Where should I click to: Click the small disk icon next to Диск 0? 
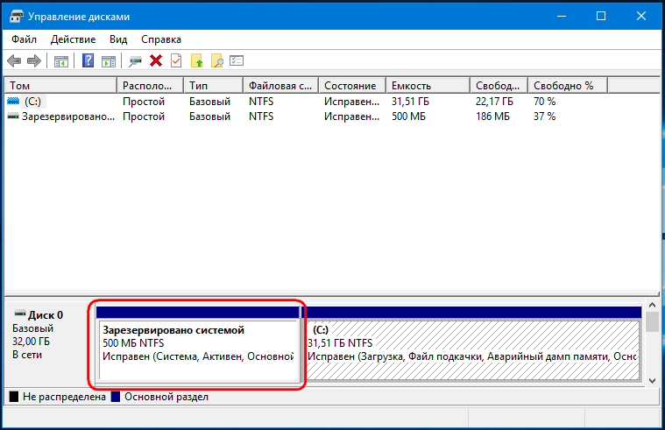(x=20, y=314)
